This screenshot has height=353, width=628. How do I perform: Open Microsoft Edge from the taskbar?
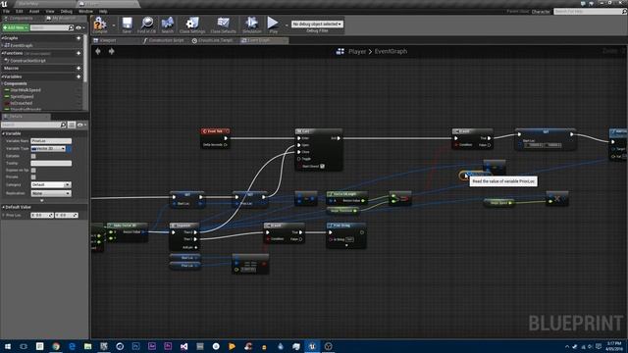point(72,346)
